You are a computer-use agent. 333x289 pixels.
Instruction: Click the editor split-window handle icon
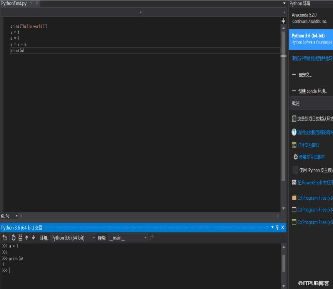click(283, 21)
